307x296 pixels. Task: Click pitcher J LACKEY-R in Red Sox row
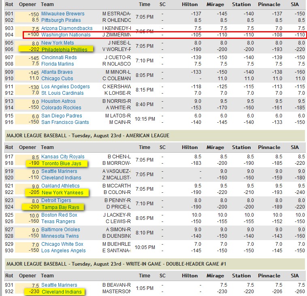point(117,215)
